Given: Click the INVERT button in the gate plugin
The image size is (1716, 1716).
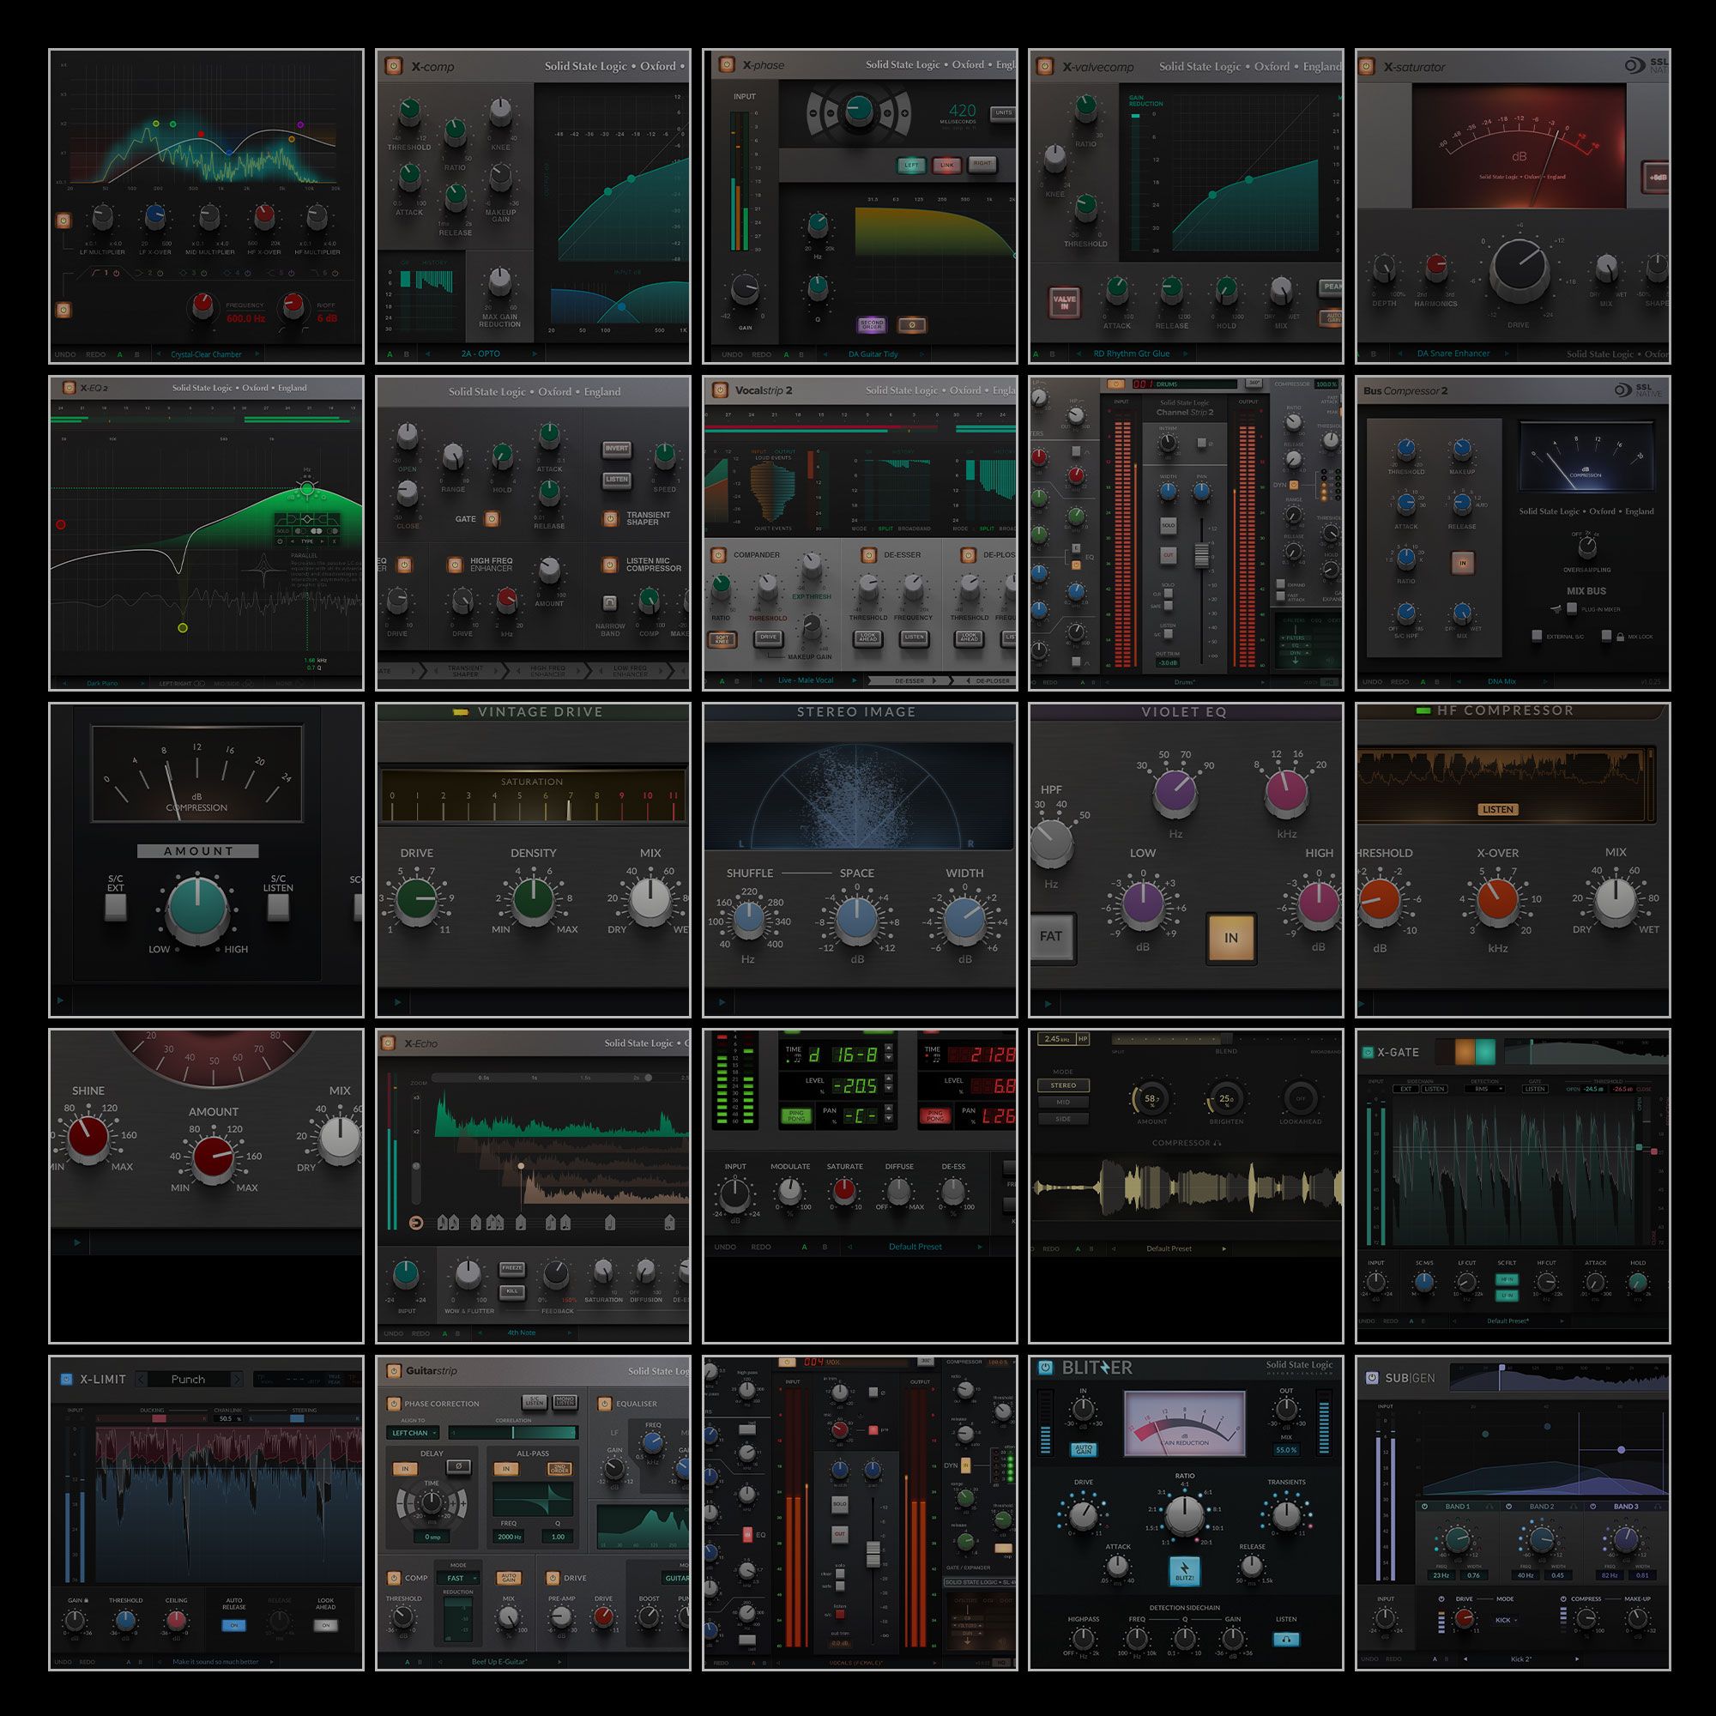Looking at the screenshot, I should [616, 449].
